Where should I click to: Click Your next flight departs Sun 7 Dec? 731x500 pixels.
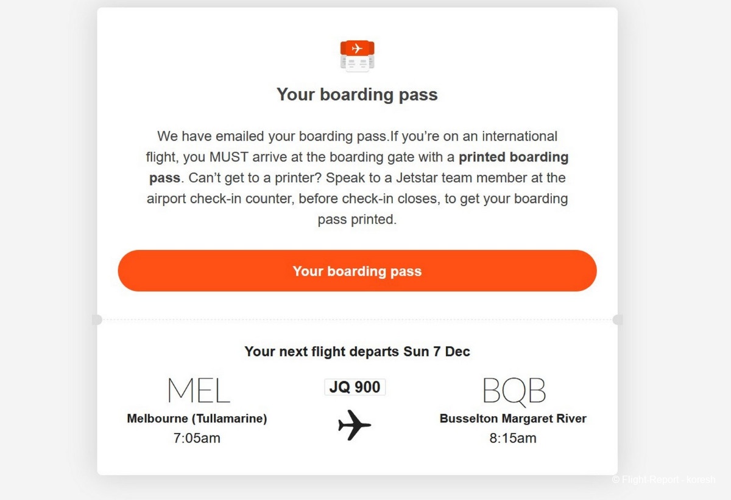pos(357,352)
